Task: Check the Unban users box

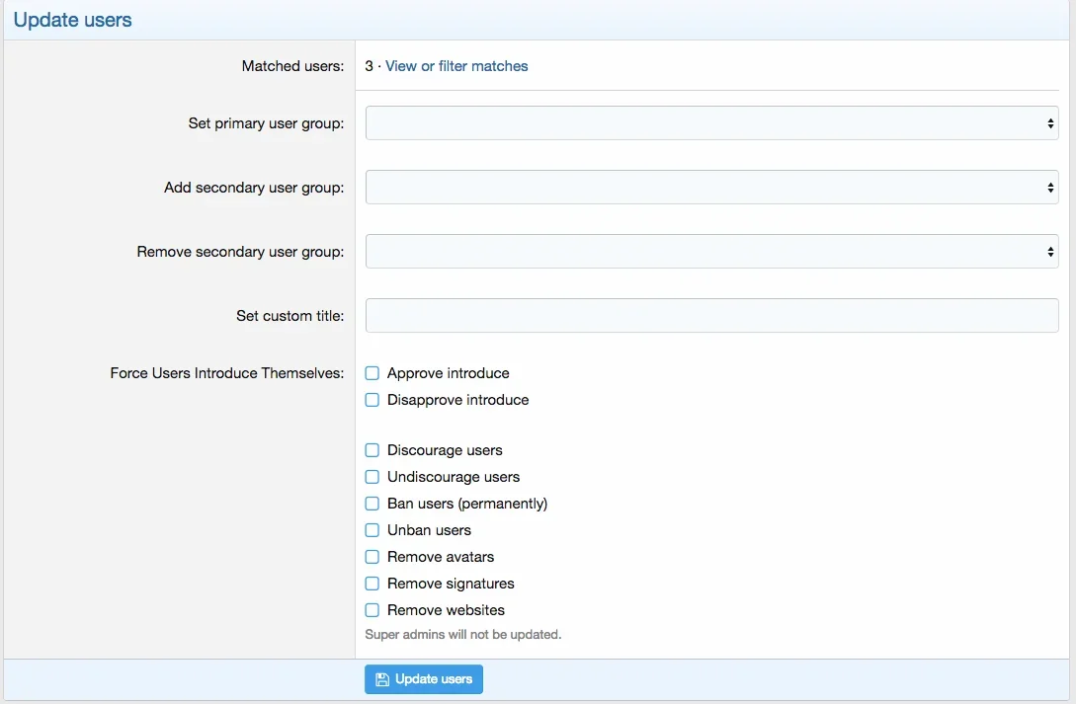Action: 372,530
